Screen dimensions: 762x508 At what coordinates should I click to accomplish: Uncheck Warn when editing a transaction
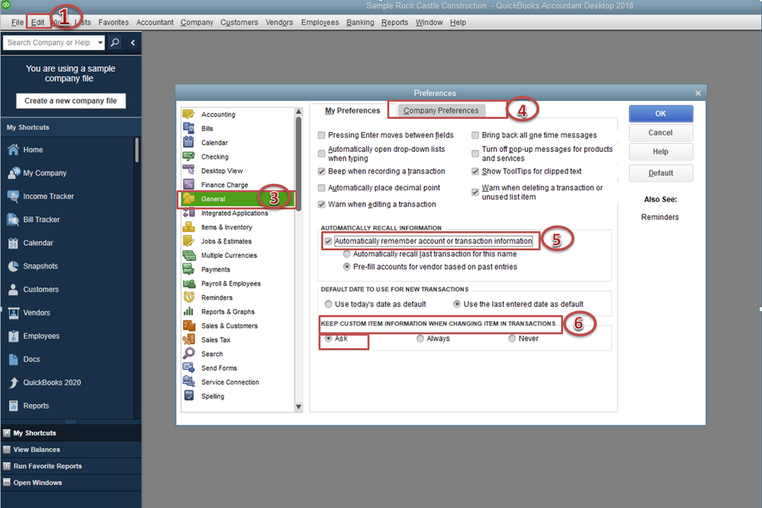pyautogui.click(x=321, y=204)
